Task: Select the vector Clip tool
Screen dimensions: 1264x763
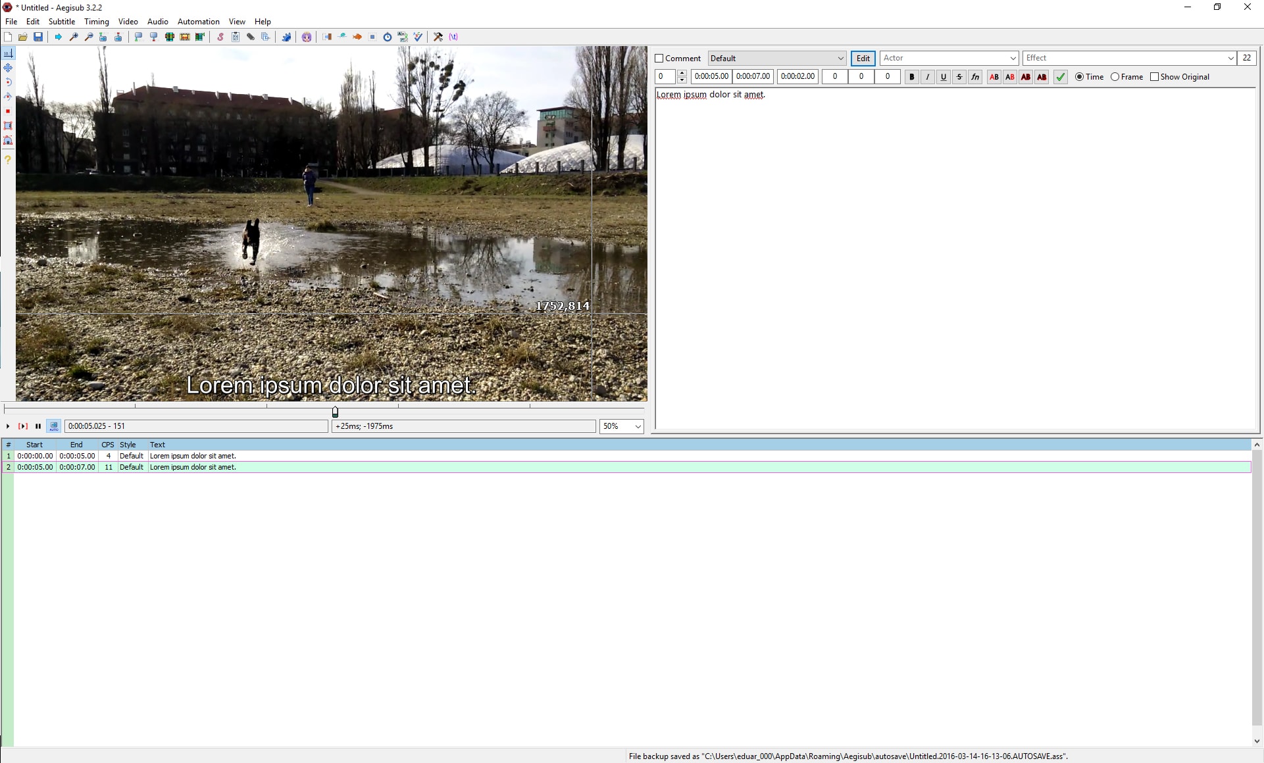Action: point(8,140)
